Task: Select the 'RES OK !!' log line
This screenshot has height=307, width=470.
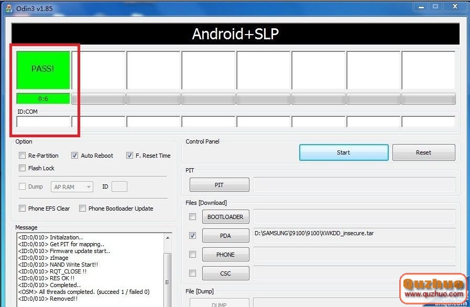Action: (46, 278)
